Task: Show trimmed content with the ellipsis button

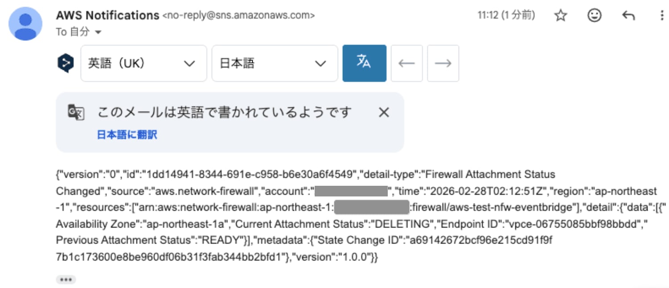Action: (66, 279)
